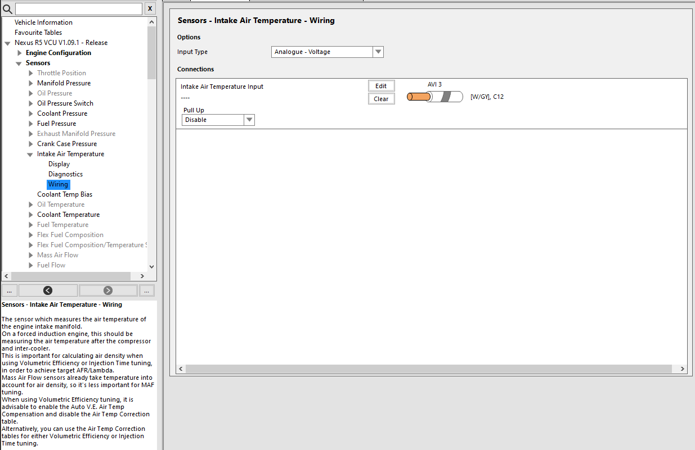Click the back navigation arrow button
Screen dimensions: 695x450
pos(48,290)
